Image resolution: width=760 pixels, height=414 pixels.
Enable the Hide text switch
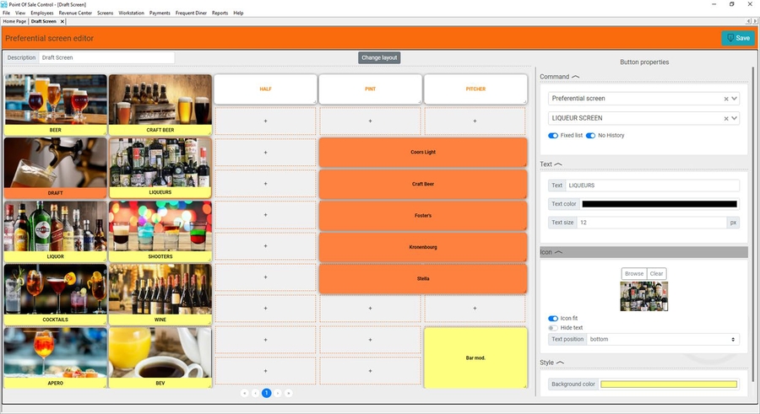coord(553,328)
